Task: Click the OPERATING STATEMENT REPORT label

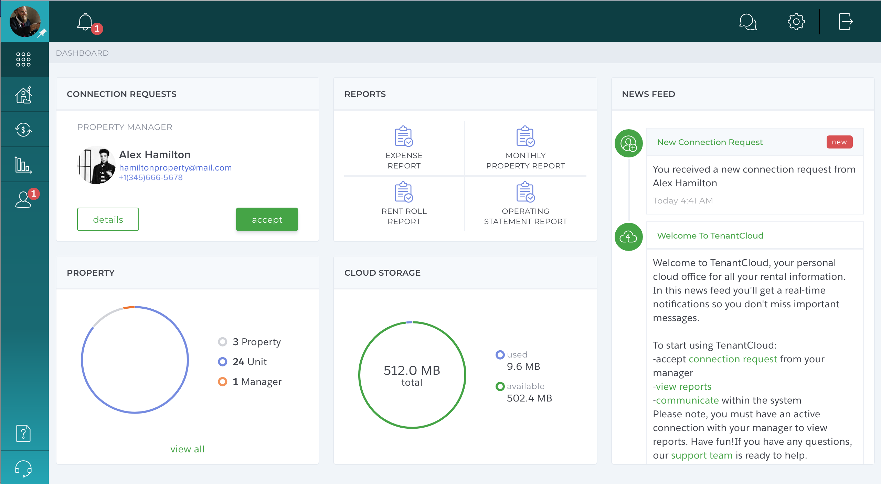Action: point(526,216)
